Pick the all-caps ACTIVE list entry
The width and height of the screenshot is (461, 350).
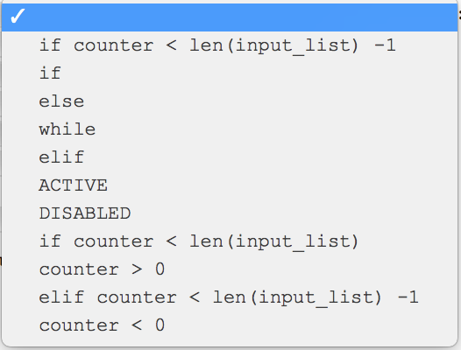coord(230,185)
